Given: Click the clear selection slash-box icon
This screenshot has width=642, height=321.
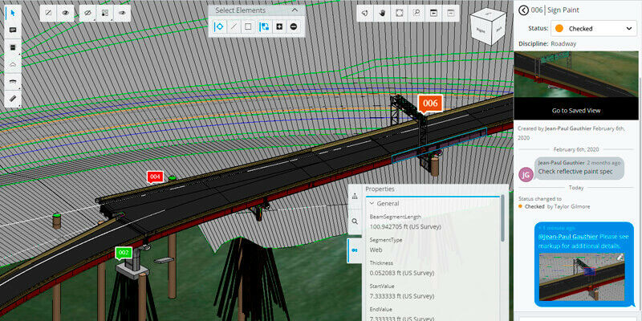Looking at the screenshot, I should tap(48, 13).
